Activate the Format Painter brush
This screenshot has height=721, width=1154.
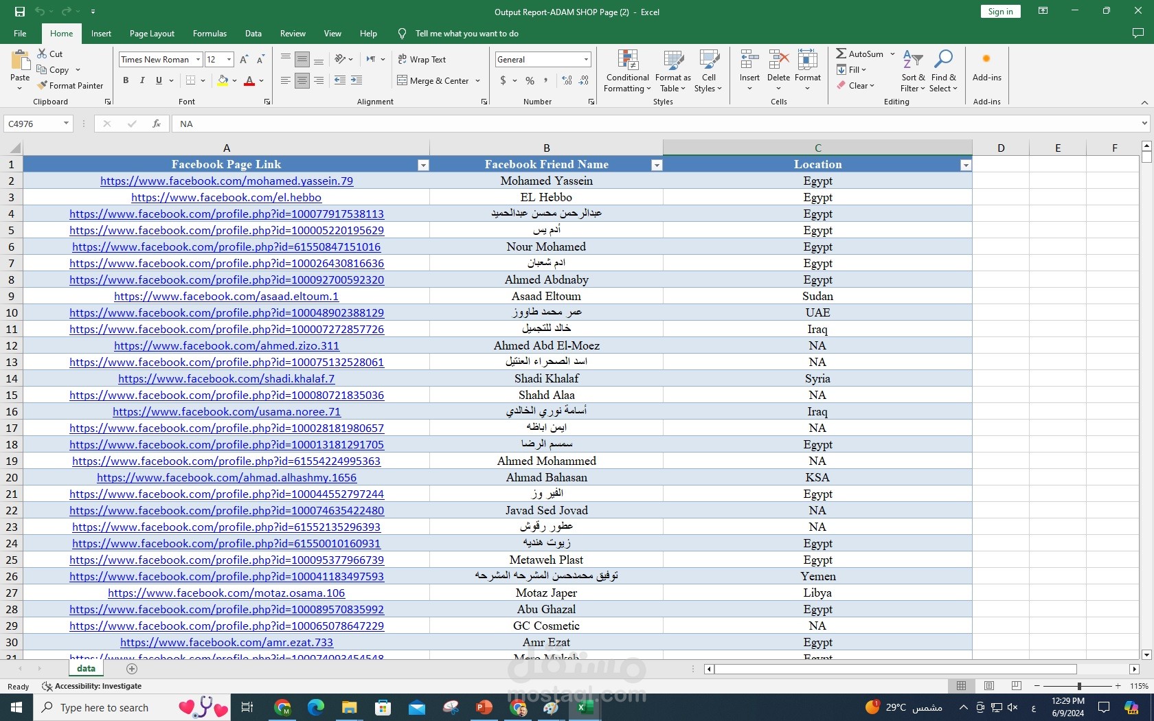pyautogui.click(x=43, y=86)
